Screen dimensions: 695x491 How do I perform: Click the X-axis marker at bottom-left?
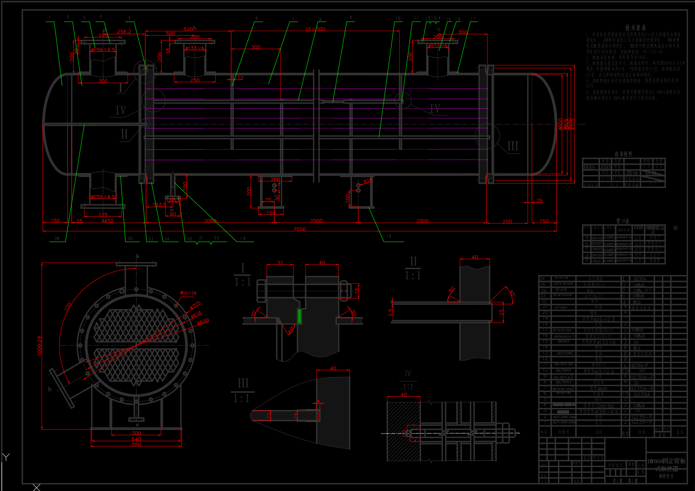pyautogui.click(x=36, y=487)
